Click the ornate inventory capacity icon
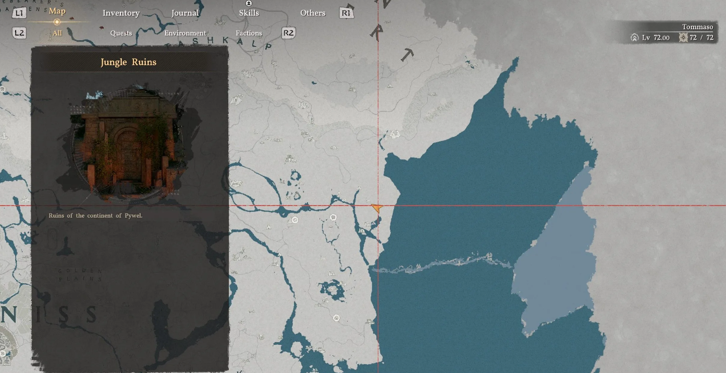The image size is (726, 373). [683, 38]
